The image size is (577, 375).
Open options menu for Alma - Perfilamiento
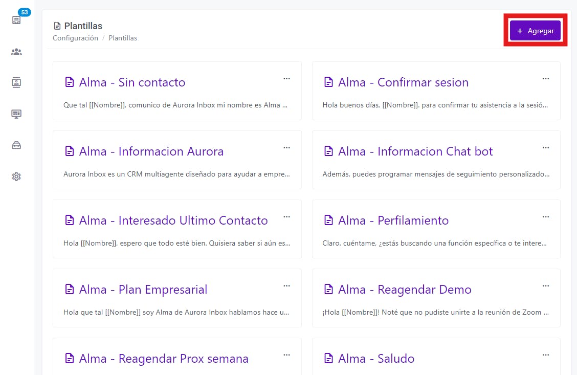(x=546, y=217)
